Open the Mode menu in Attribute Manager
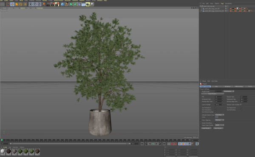Screen dimensions: 255x157 tap(204, 81)
